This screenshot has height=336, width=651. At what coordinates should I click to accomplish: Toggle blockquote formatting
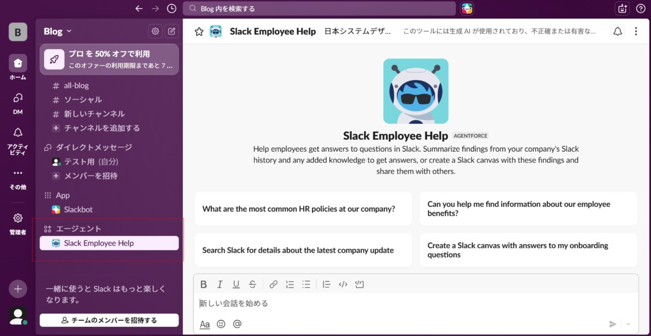[x=326, y=284]
